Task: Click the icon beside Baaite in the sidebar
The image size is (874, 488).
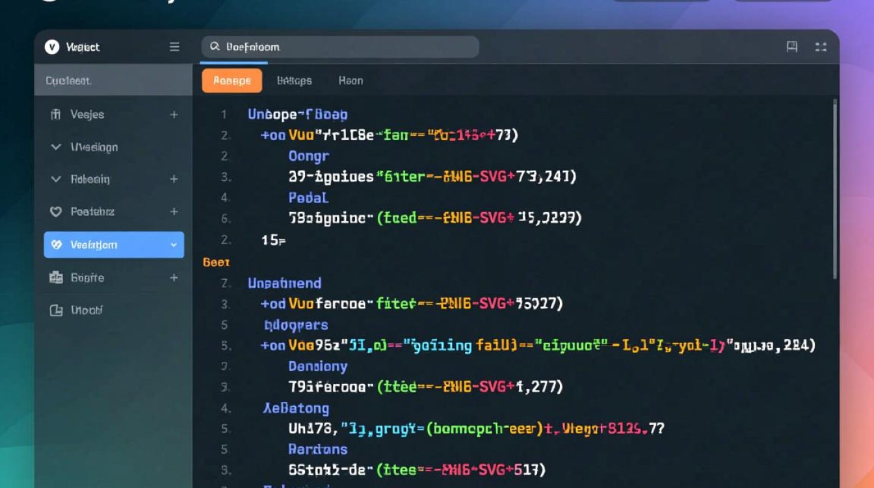Action: coord(56,278)
